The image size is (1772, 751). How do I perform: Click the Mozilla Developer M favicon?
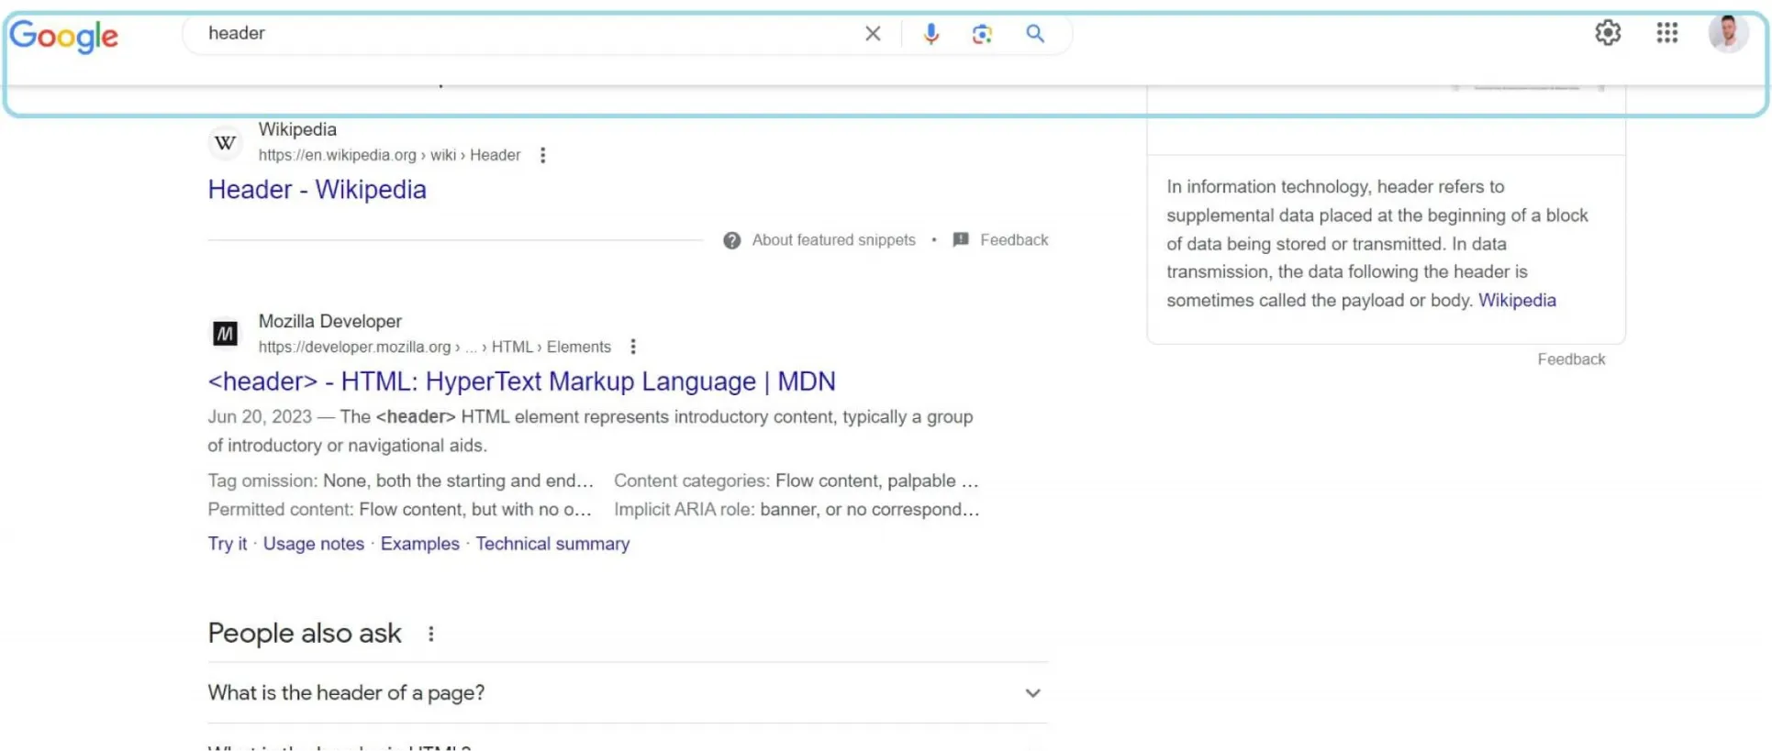225,334
